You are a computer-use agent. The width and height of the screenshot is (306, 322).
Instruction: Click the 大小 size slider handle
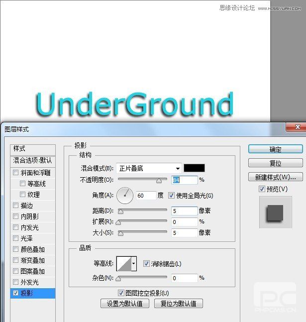click(120, 233)
